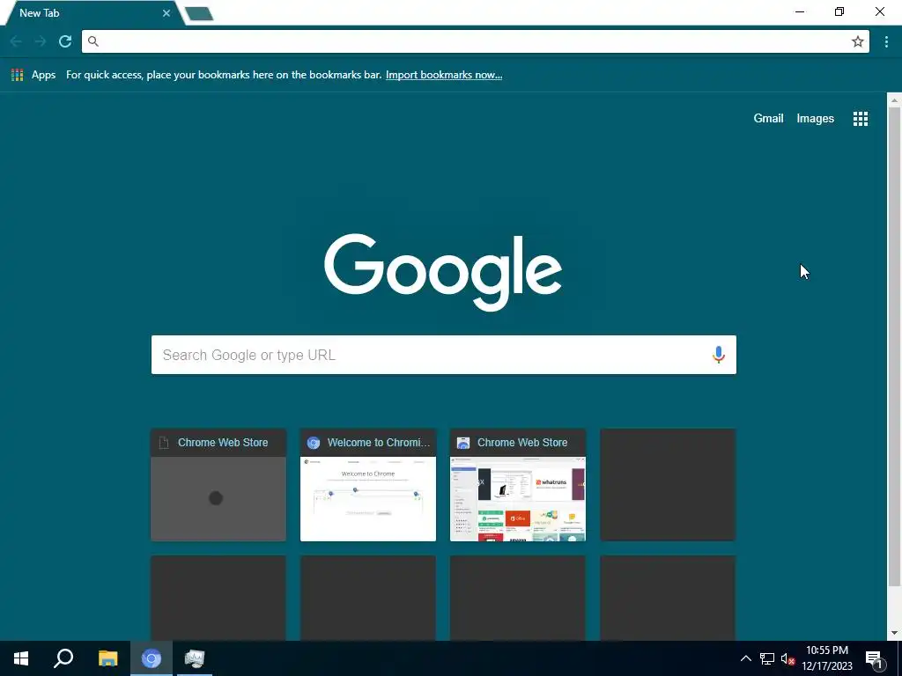902x676 pixels.
Task: Show hidden system tray icons
Action: coord(745,658)
